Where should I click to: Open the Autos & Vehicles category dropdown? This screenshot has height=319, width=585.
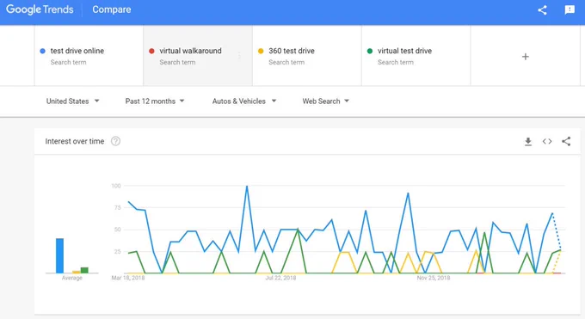coord(244,101)
